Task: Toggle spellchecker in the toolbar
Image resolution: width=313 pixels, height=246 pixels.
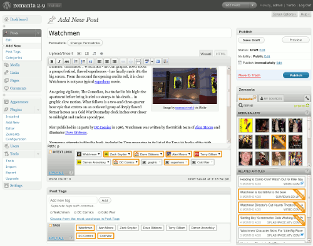Action: 147,61
